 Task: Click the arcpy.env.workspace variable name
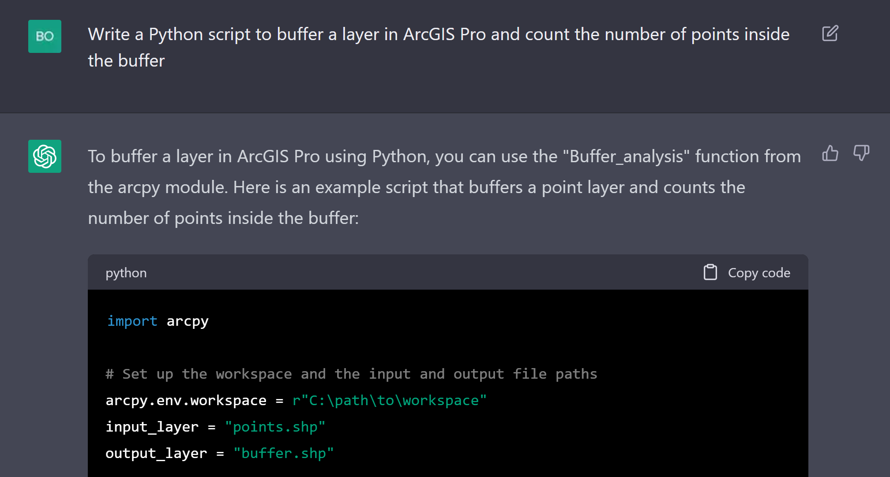(186, 401)
